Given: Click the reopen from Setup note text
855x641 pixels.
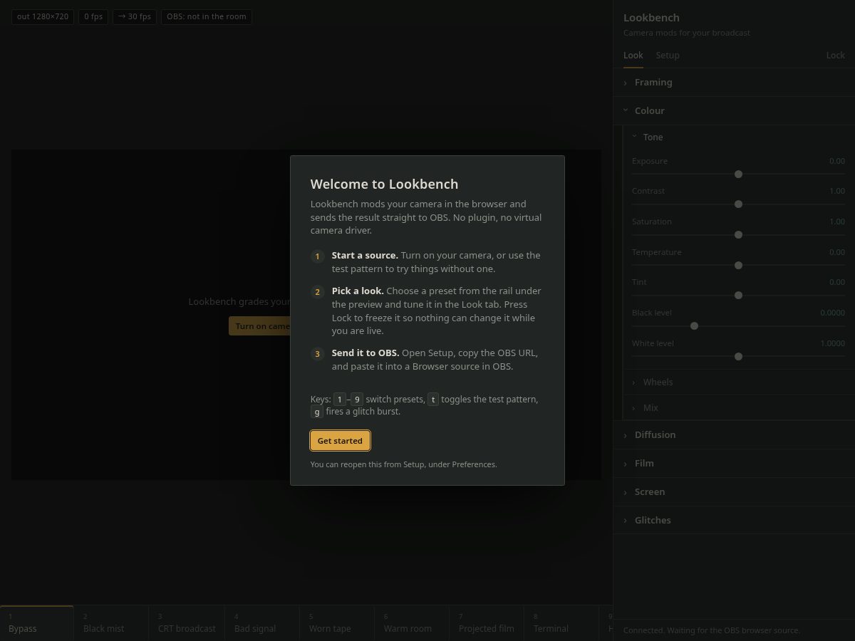Looking at the screenshot, I should coord(403,464).
